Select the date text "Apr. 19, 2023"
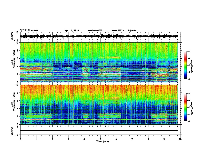This screenshot has height=156, width=203. pyautogui.click(x=72, y=31)
